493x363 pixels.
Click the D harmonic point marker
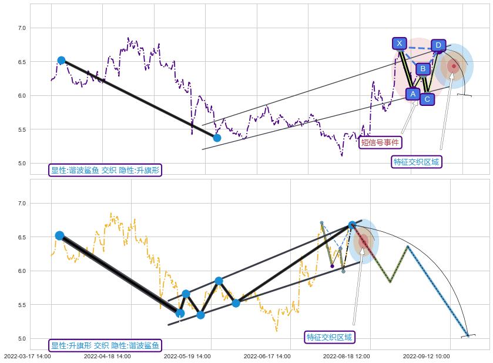click(x=438, y=45)
